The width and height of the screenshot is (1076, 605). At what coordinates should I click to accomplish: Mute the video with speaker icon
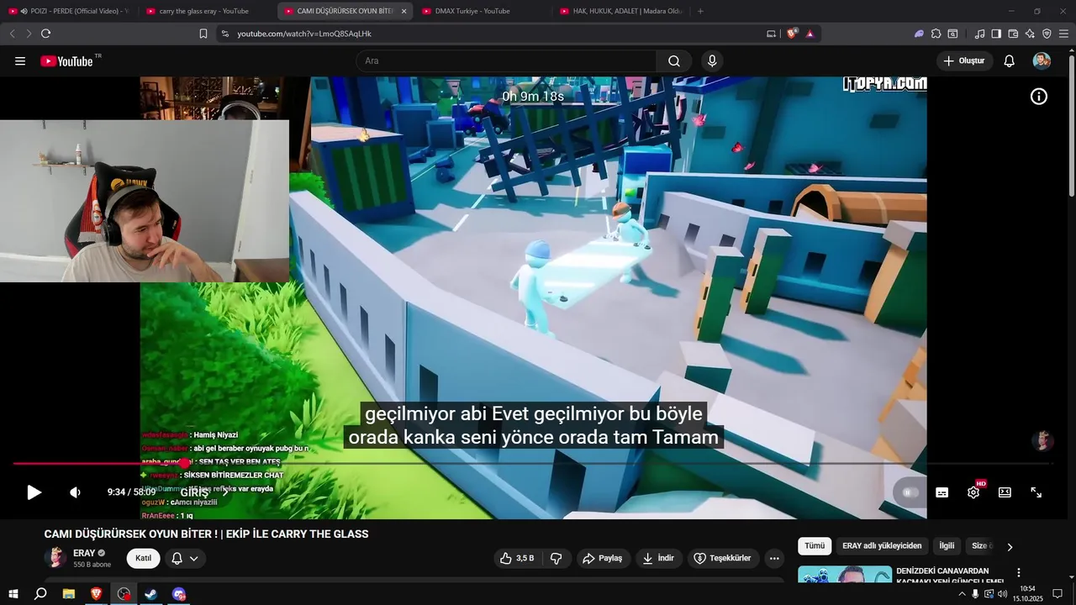pyautogui.click(x=75, y=492)
